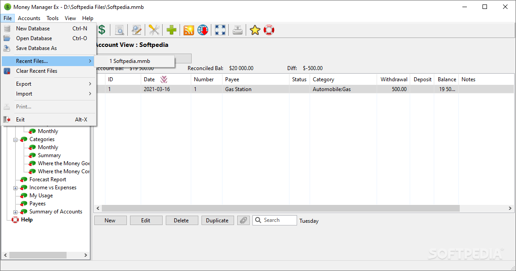Open options via wrench and screwdriver icon
The height and width of the screenshot is (271, 516).
(154, 30)
